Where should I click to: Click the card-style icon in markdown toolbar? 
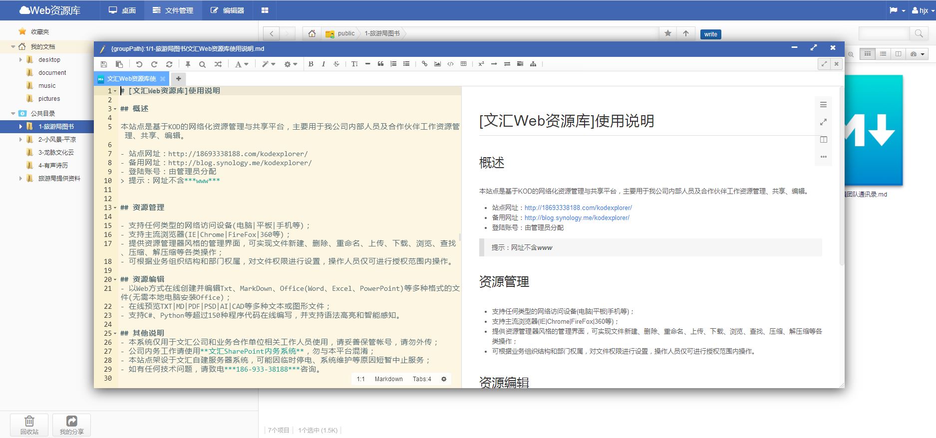[520, 64]
